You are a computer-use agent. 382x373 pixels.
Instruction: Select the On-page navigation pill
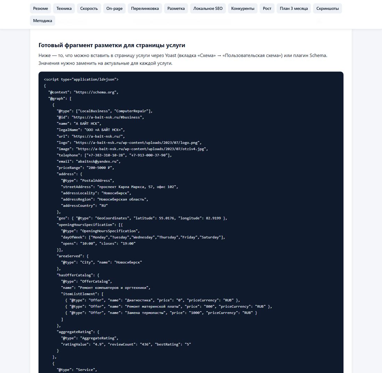click(x=114, y=9)
